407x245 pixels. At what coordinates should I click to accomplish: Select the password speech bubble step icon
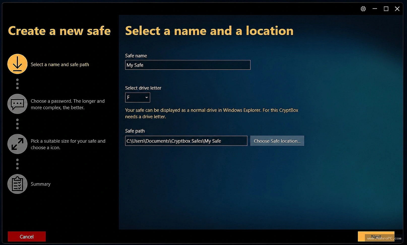[x=17, y=104]
